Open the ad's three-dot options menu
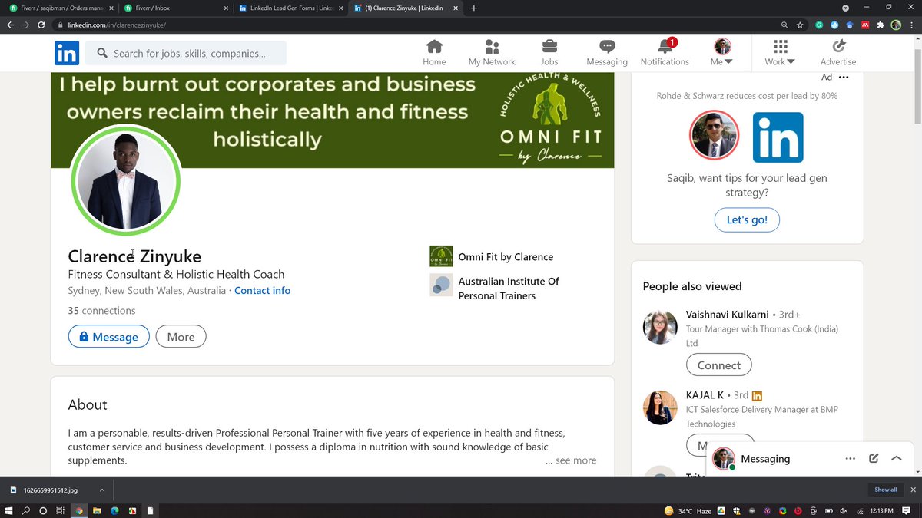This screenshot has width=922, height=518. [844, 77]
